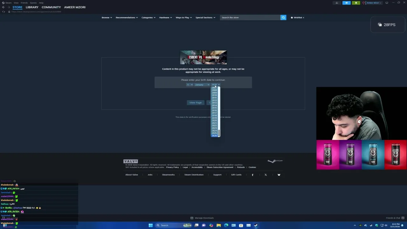This screenshot has width=407, height=229.
Task: Open the Steam menu in menu bar
Action: (7, 3)
